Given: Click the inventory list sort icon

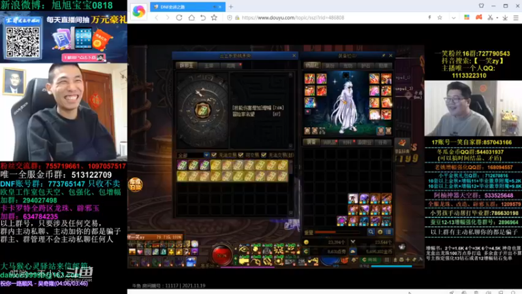Looking at the screenshot, I should 388,232.
